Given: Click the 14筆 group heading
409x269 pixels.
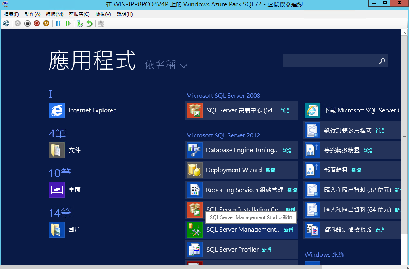Looking at the screenshot, I should pos(60,213).
